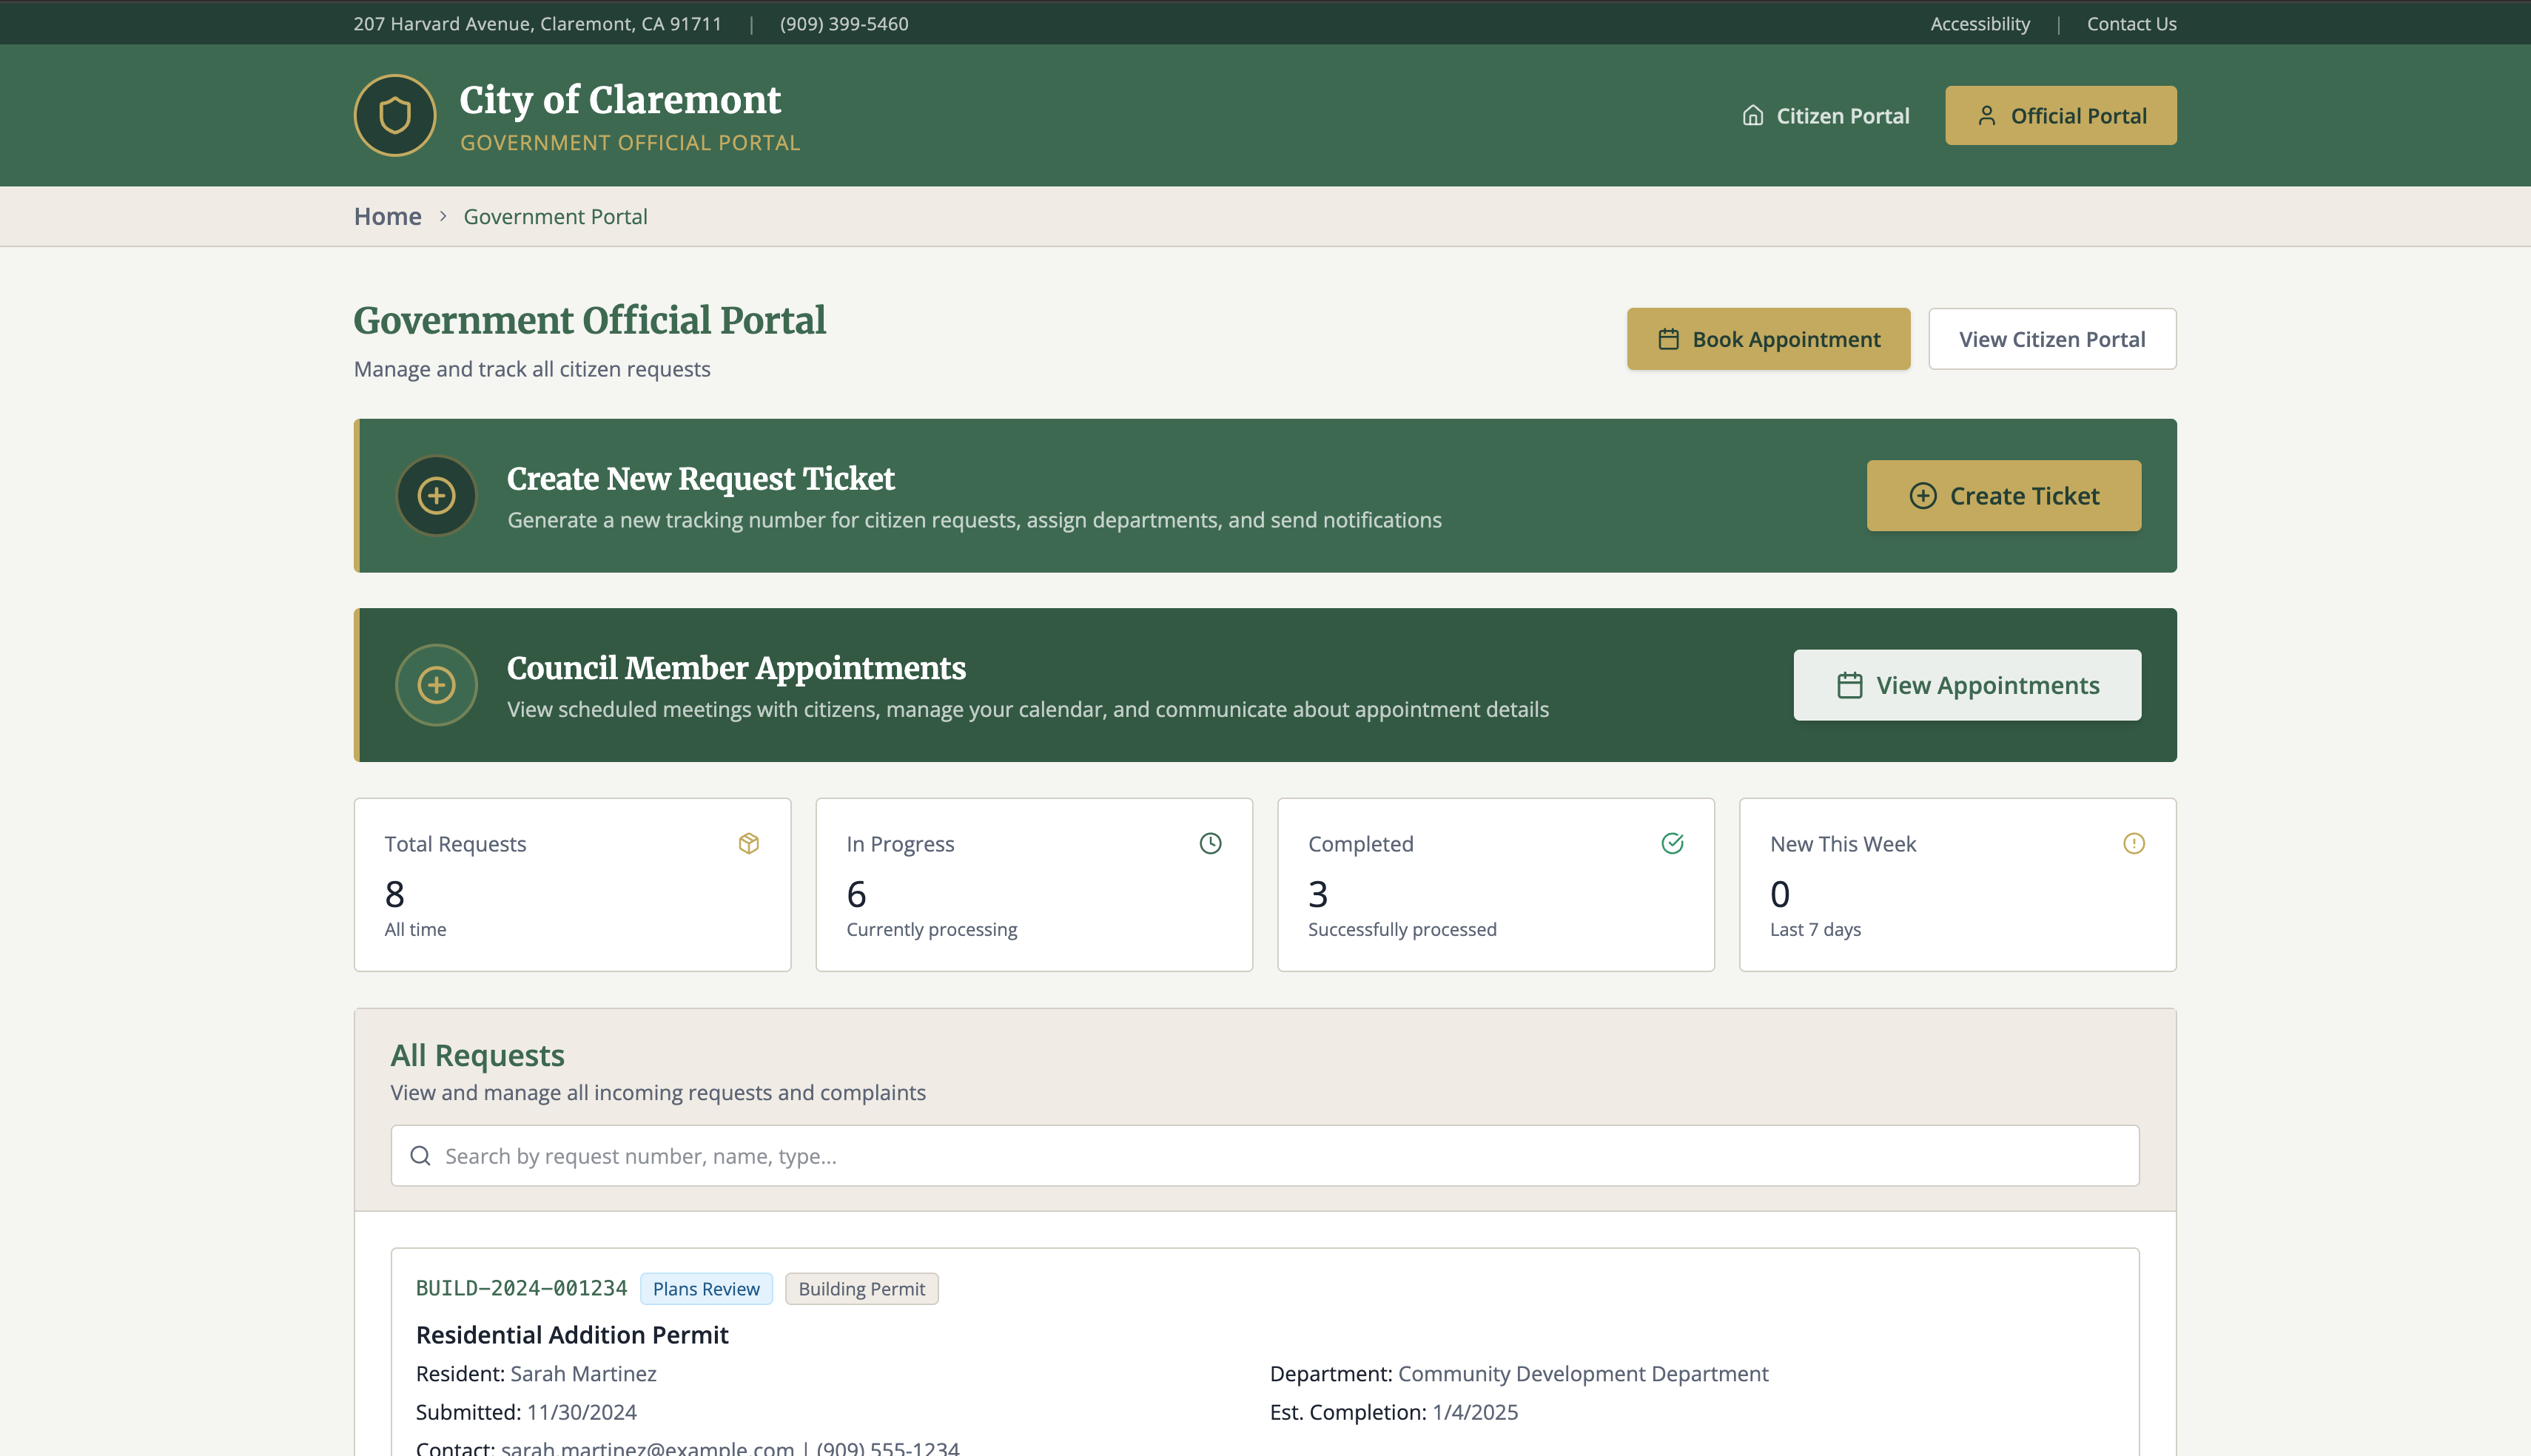2531x1456 pixels.
Task: Click the Create Ticket button
Action: pyautogui.click(x=2003, y=495)
